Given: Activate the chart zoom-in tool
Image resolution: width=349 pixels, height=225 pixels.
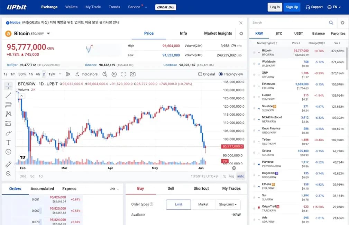Looking at the screenshot, I should click(x=8, y=173).
